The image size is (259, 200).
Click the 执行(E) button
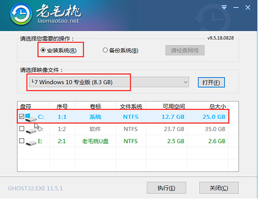tap(166, 188)
